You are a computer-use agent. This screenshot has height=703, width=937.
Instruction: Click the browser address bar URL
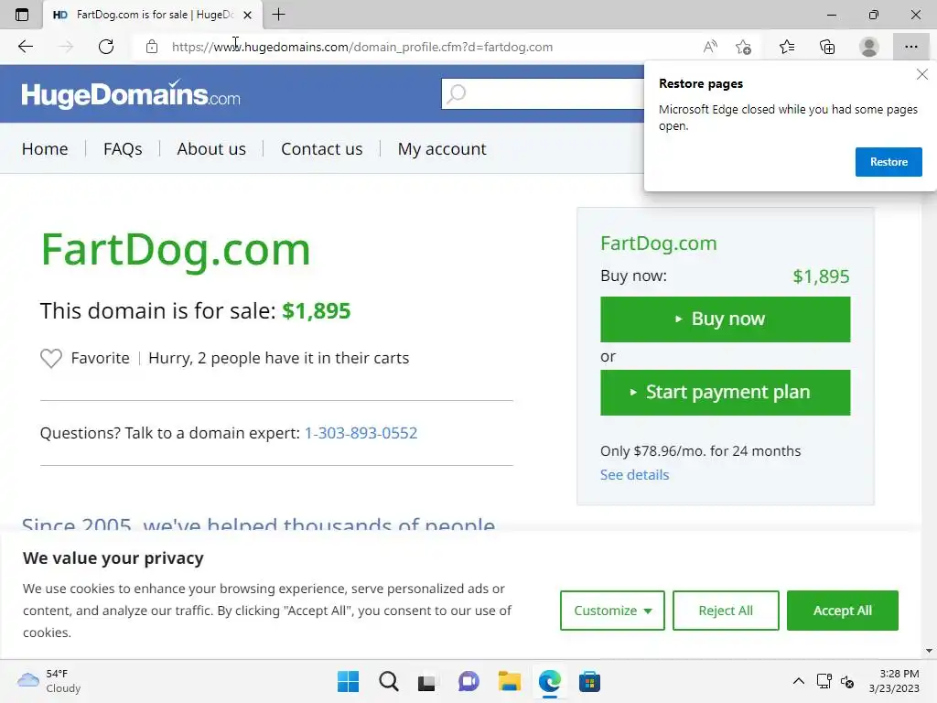pyautogui.click(x=362, y=47)
